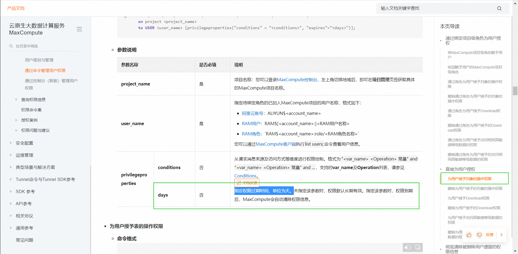Screen dimensions: 518x254
Task: Jump to 为用户授予访问高敏感等级数据的权限
Action: coord(475,220)
